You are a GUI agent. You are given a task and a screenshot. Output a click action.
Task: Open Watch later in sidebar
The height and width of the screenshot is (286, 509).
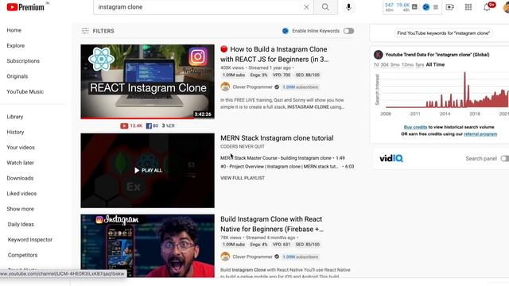click(20, 163)
